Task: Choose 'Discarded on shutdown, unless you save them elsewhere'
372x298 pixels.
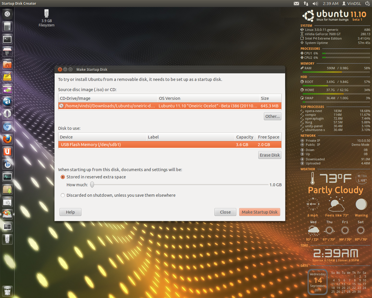Action: (62, 195)
